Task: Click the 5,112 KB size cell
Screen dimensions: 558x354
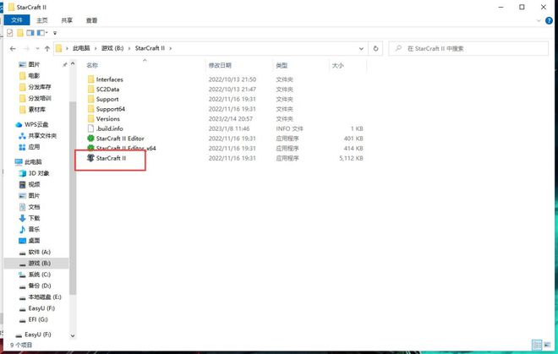Action: (x=351, y=158)
